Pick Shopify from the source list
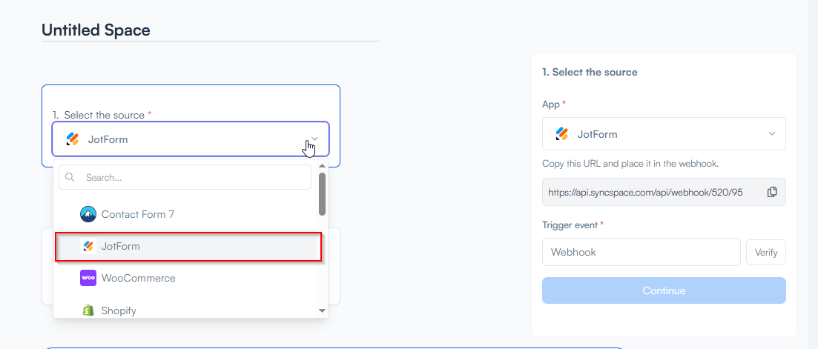Screen dimensions: 818x349 [119, 310]
